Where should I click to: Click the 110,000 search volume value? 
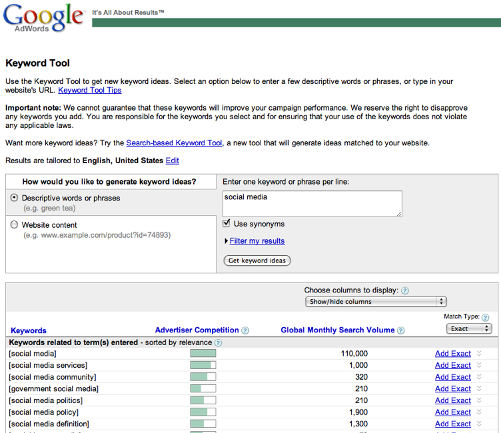pos(354,354)
